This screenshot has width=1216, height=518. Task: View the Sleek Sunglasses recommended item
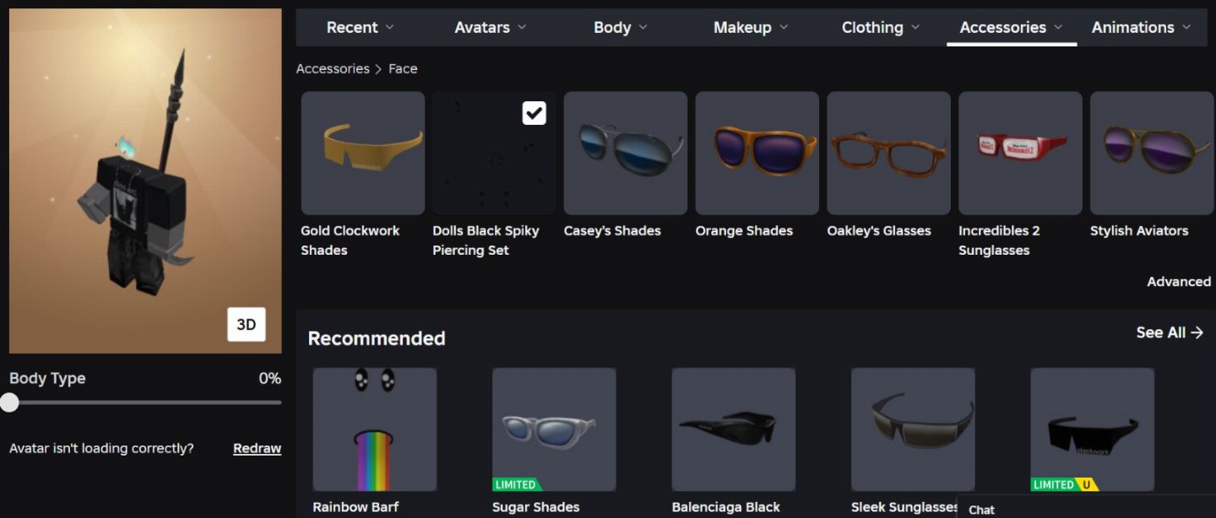[913, 429]
